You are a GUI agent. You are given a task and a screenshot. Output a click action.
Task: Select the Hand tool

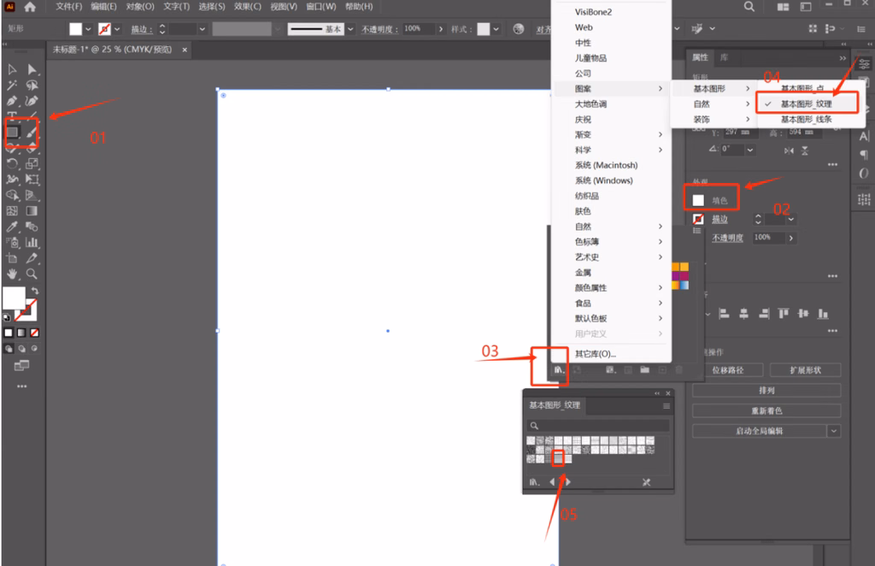(x=12, y=274)
